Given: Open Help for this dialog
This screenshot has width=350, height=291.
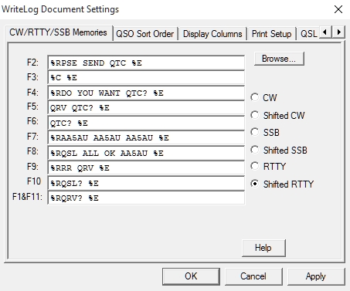Looking at the screenshot, I should click(263, 248).
